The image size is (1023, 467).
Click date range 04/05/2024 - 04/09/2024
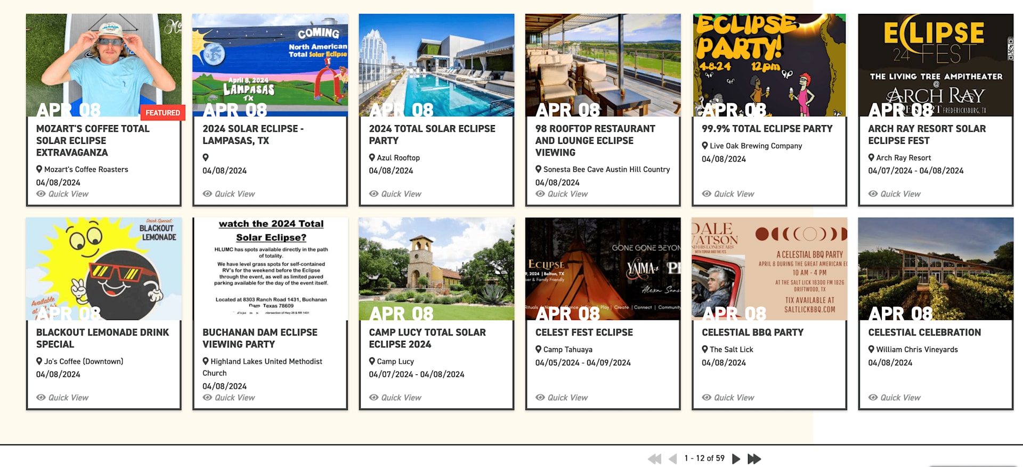pos(583,363)
